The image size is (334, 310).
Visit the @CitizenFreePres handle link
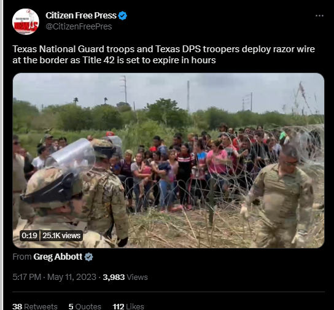point(79,26)
